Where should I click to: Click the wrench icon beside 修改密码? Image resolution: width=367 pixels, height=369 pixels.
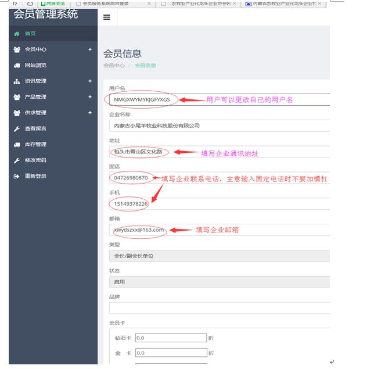(x=16, y=160)
